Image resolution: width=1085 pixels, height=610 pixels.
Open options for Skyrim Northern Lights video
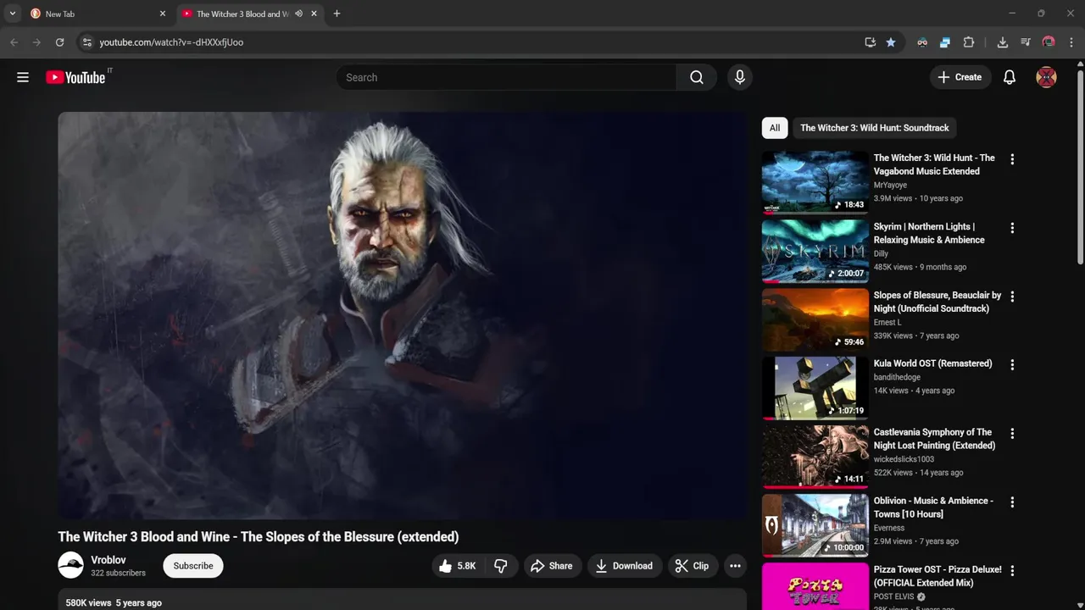coord(1012,228)
